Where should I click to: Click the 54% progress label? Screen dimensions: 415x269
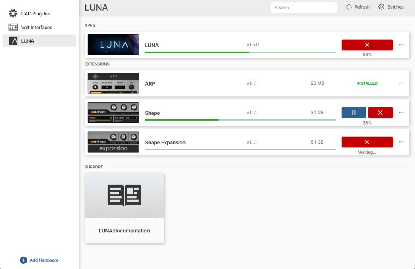(367, 55)
